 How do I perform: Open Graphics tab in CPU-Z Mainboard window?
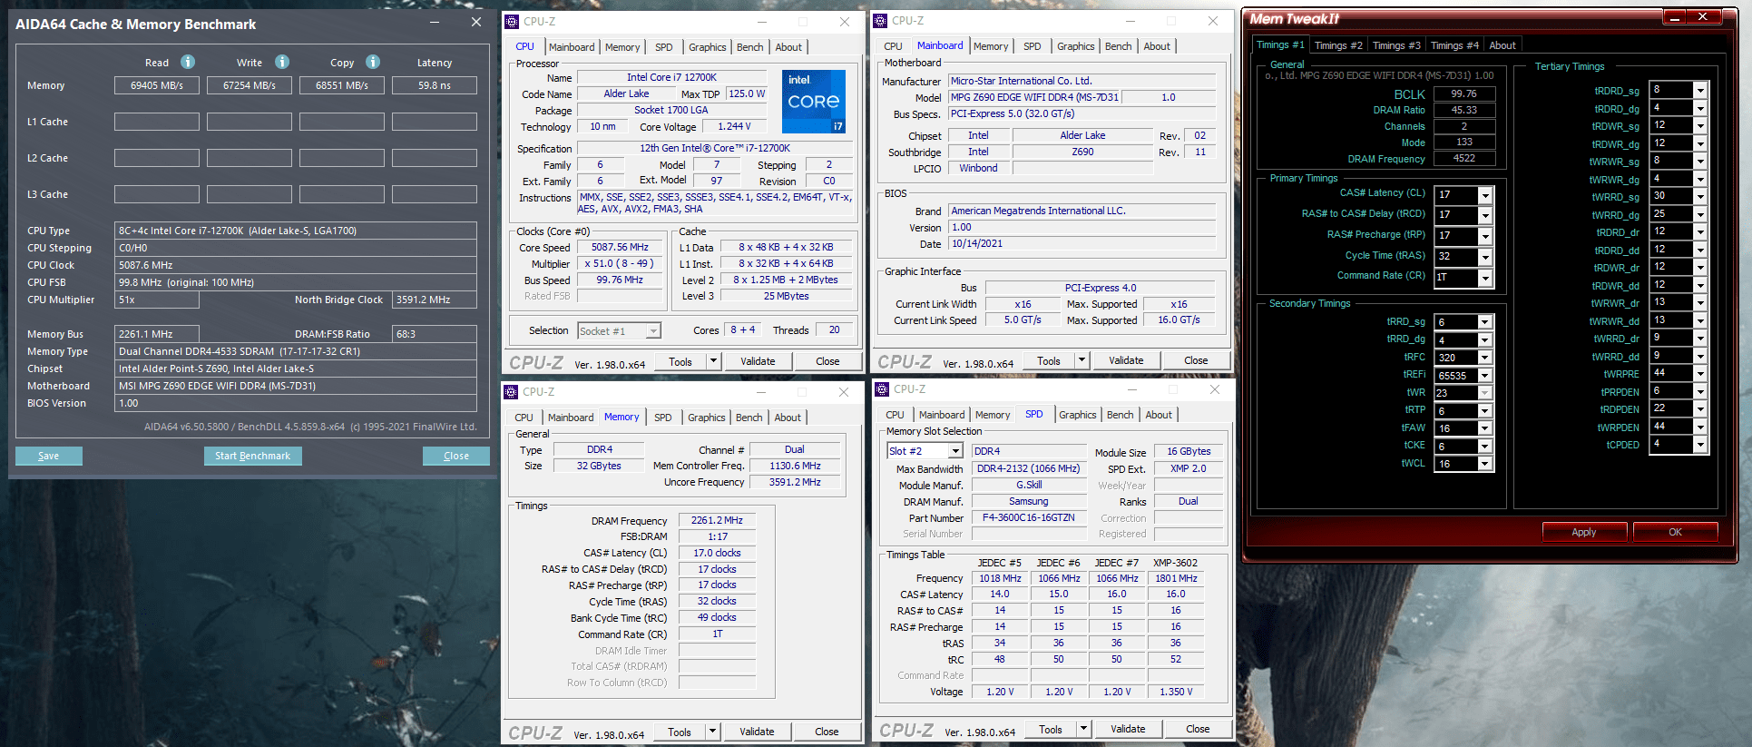pos(1076,46)
